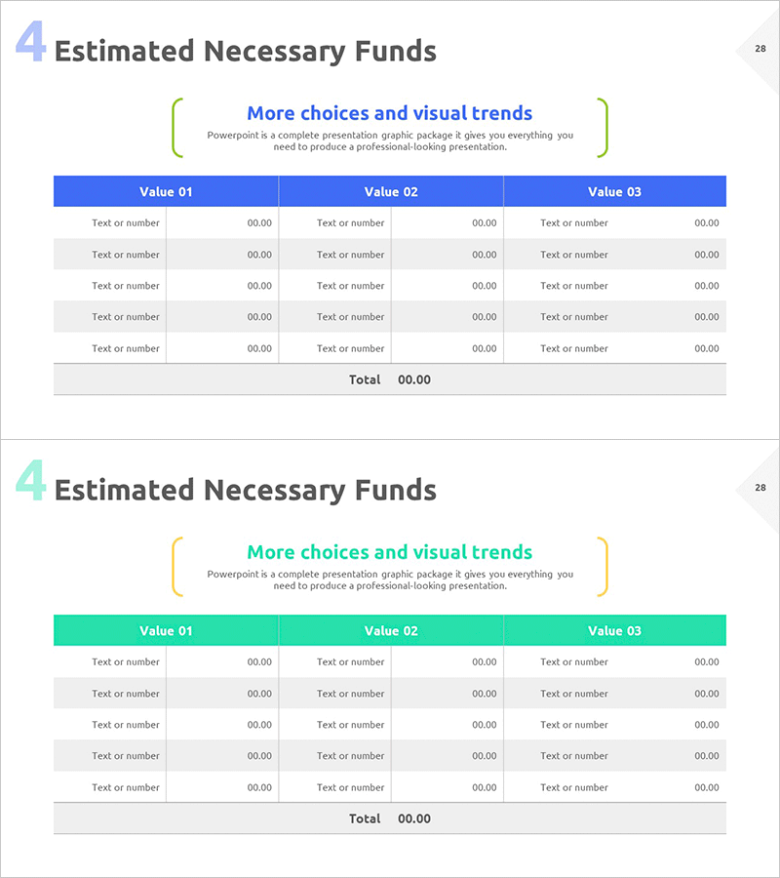
Task: Select the green right bracket beside the blue heading
Action: [604, 128]
